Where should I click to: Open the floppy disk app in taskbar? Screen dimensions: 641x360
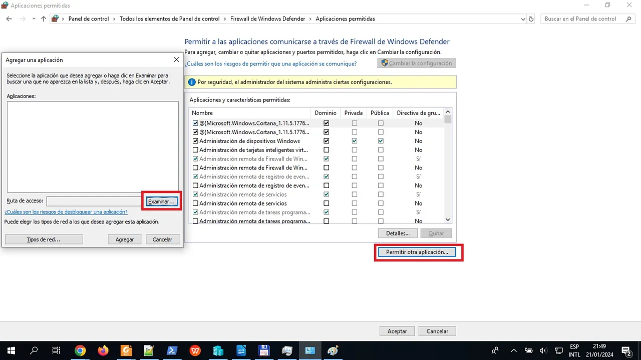(264, 350)
